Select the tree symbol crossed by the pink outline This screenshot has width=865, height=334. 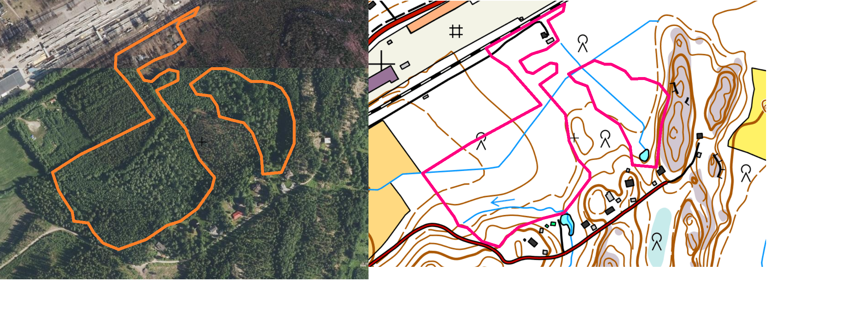[481, 141]
